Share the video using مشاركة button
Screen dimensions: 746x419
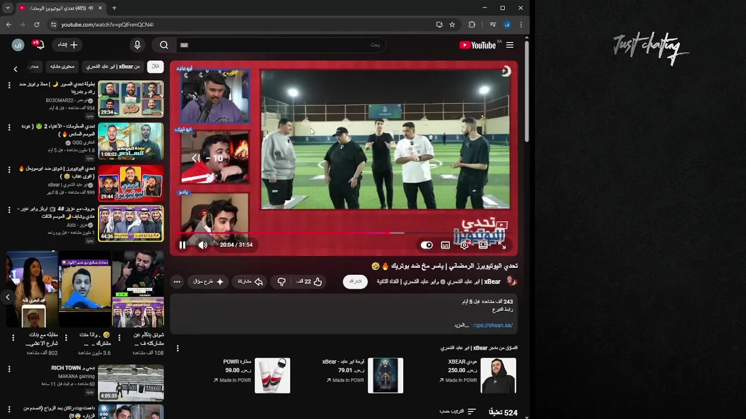point(251,282)
